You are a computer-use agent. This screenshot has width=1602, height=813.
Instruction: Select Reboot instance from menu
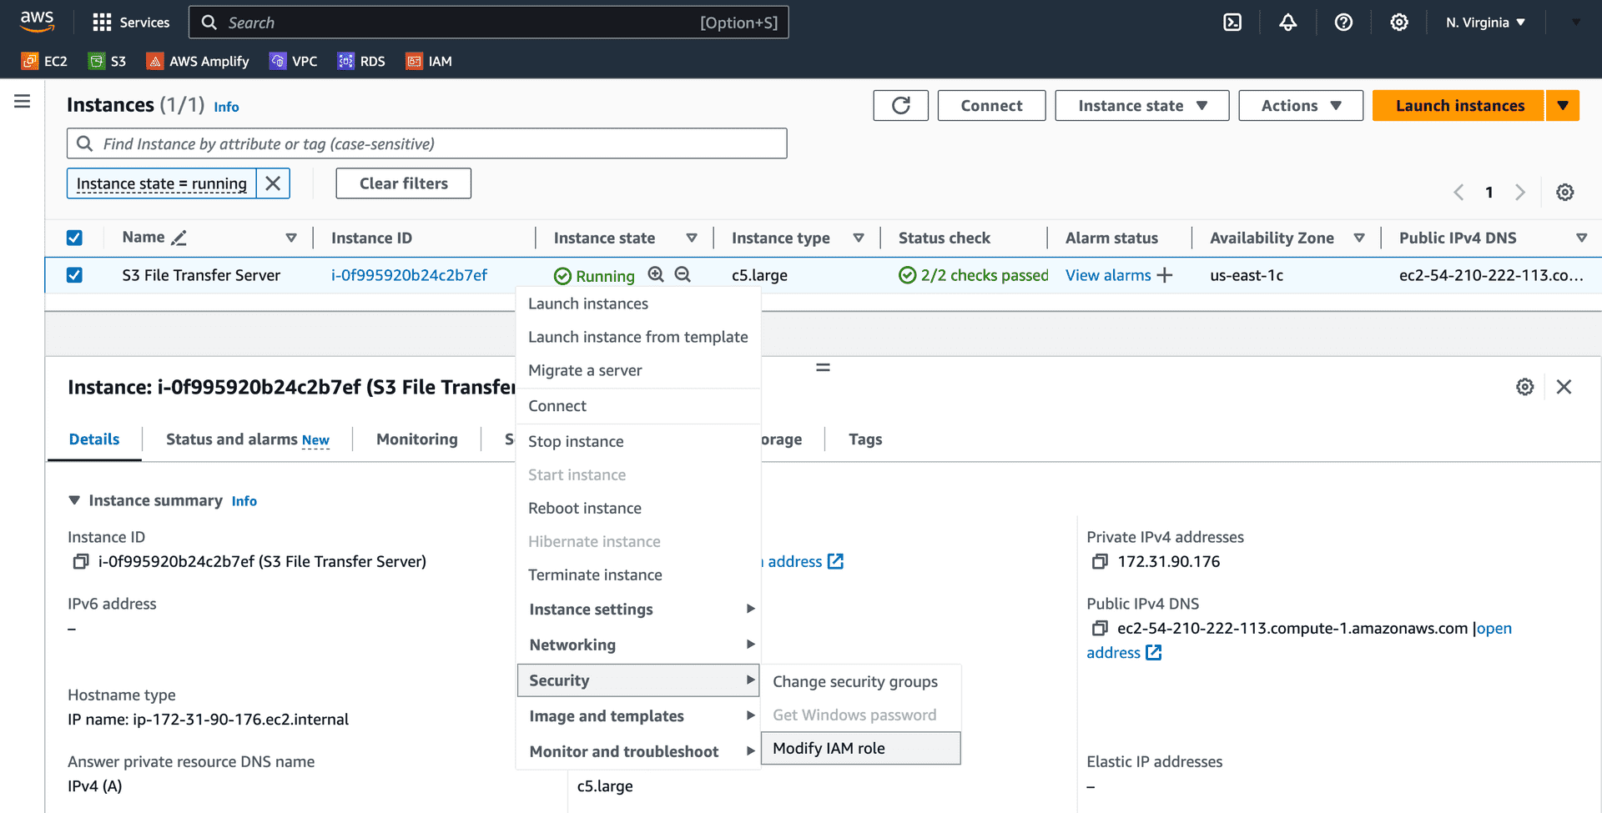coord(638,508)
